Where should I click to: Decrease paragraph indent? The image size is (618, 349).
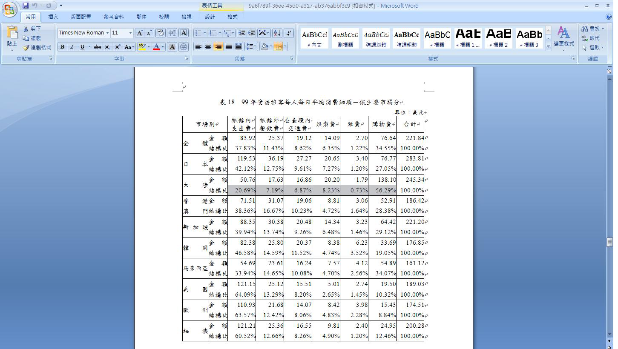[242, 33]
